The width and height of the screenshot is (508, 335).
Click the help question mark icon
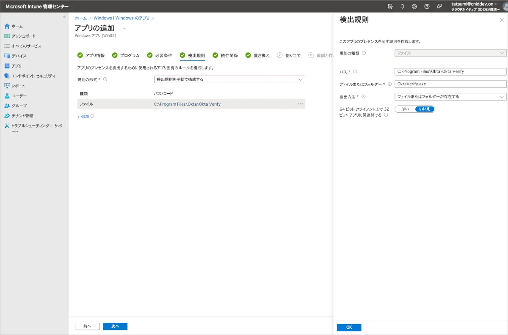[x=427, y=6]
